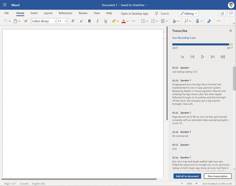The height and width of the screenshot is (186, 236).
Task: Open the app launcher waffle icon
Action: (5, 5)
